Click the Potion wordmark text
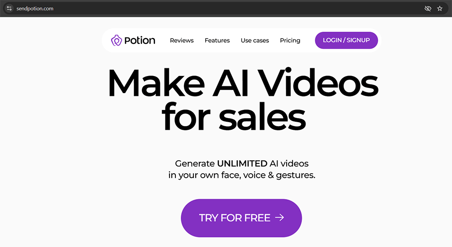This screenshot has width=452, height=247. point(140,40)
